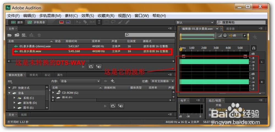Open the 默认 workspace dropdown

194,23
